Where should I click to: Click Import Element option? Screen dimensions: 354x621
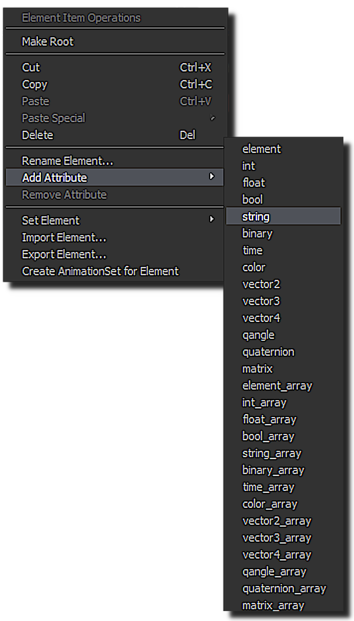tap(64, 238)
